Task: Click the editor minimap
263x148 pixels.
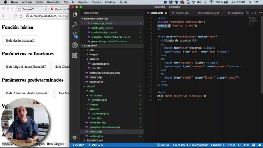Action: coord(254,21)
